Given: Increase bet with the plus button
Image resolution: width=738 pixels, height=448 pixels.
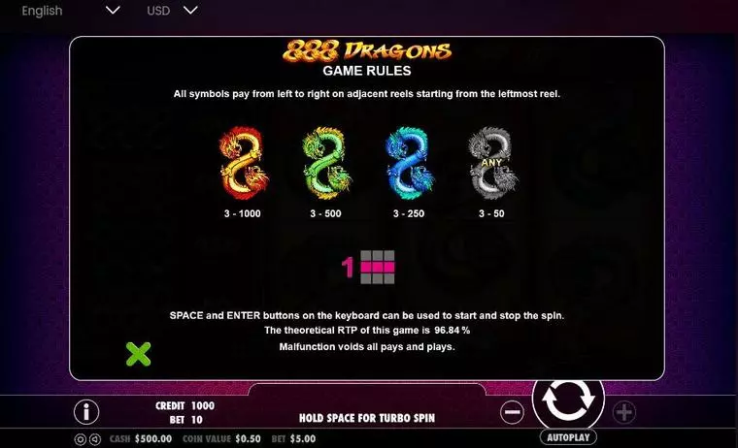Looking at the screenshot, I should click(624, 412).
